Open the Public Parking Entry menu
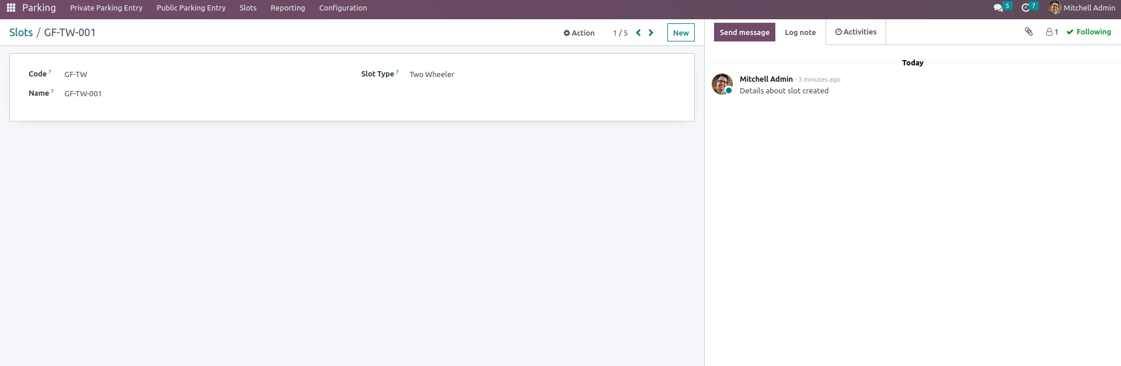Screen dimensions: 1121x366 click(x=191, y=8)
